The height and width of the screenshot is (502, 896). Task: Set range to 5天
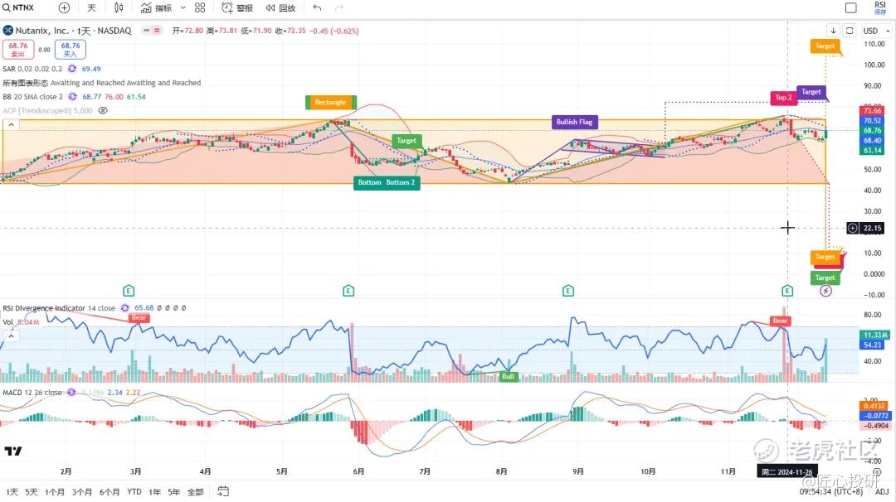click(32, 492)
